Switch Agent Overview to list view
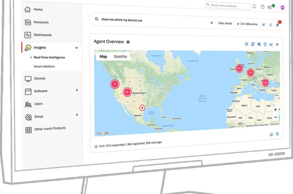Screen dimensions: 293x194 pos(246,44)
